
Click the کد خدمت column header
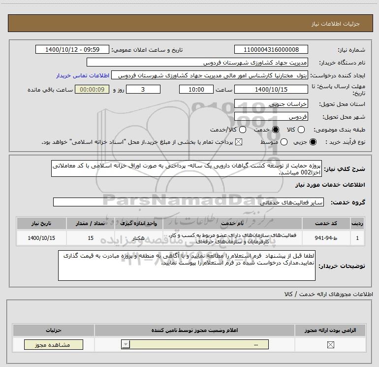click(x=326, y=223)
